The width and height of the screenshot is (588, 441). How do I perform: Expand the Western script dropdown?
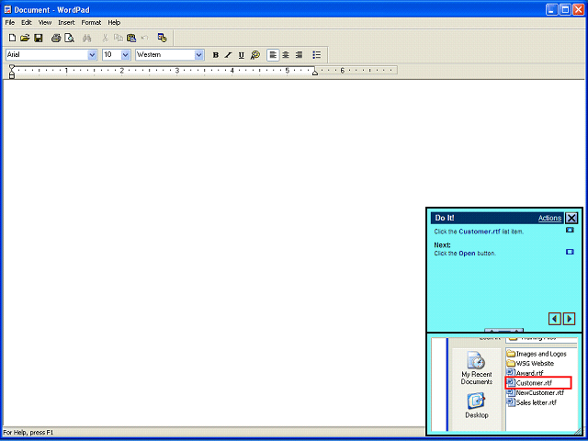[199, 55]
